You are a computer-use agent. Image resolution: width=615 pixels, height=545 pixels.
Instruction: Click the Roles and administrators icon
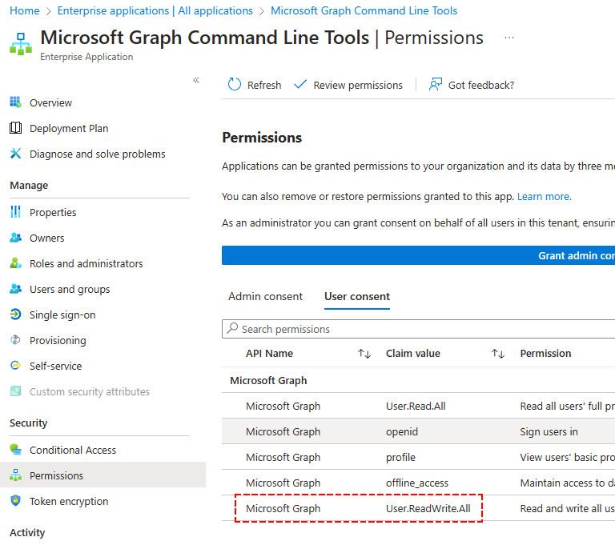click(15, 263)
